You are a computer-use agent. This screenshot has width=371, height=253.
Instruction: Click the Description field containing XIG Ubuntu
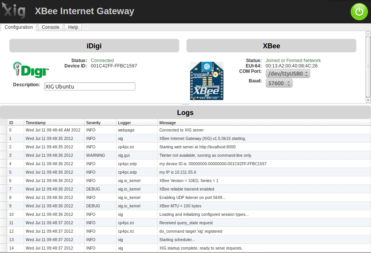[89, 86]
